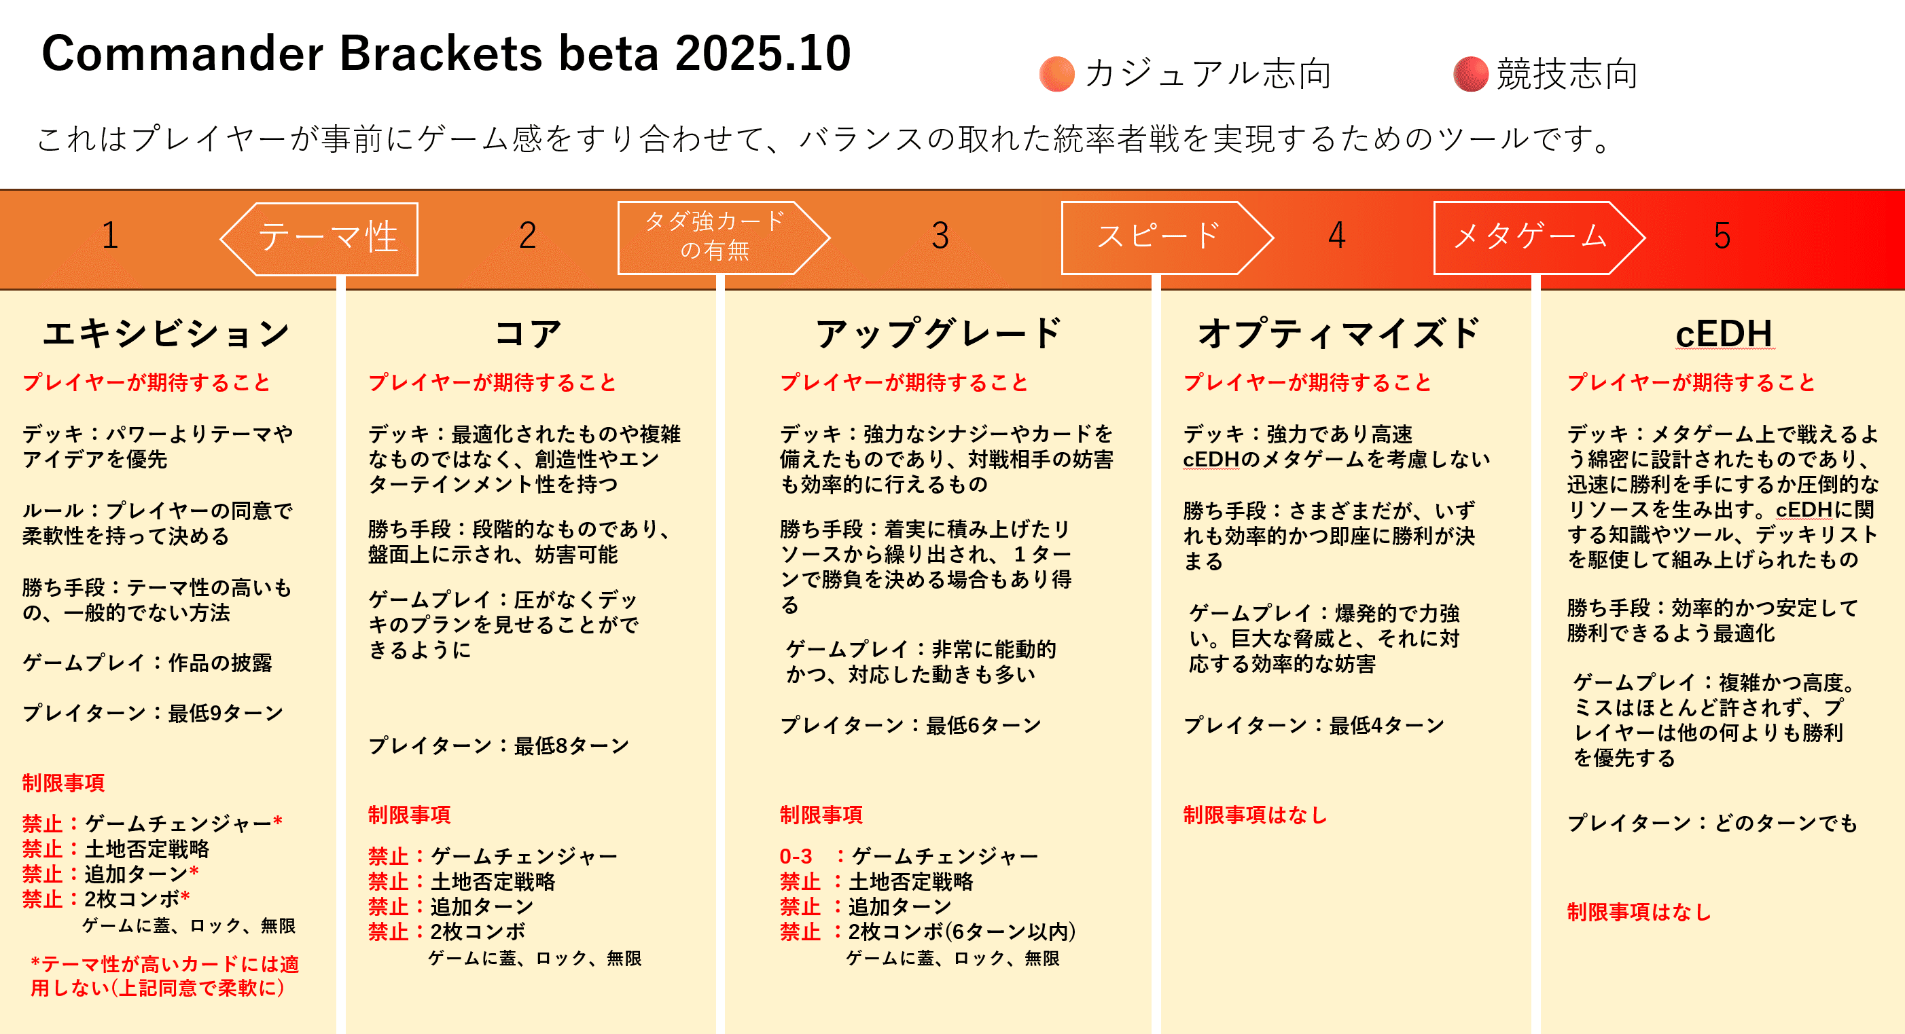1905x1034 pixels.
Task: Click the アップグレード column heading
Action: pos(939,333)
